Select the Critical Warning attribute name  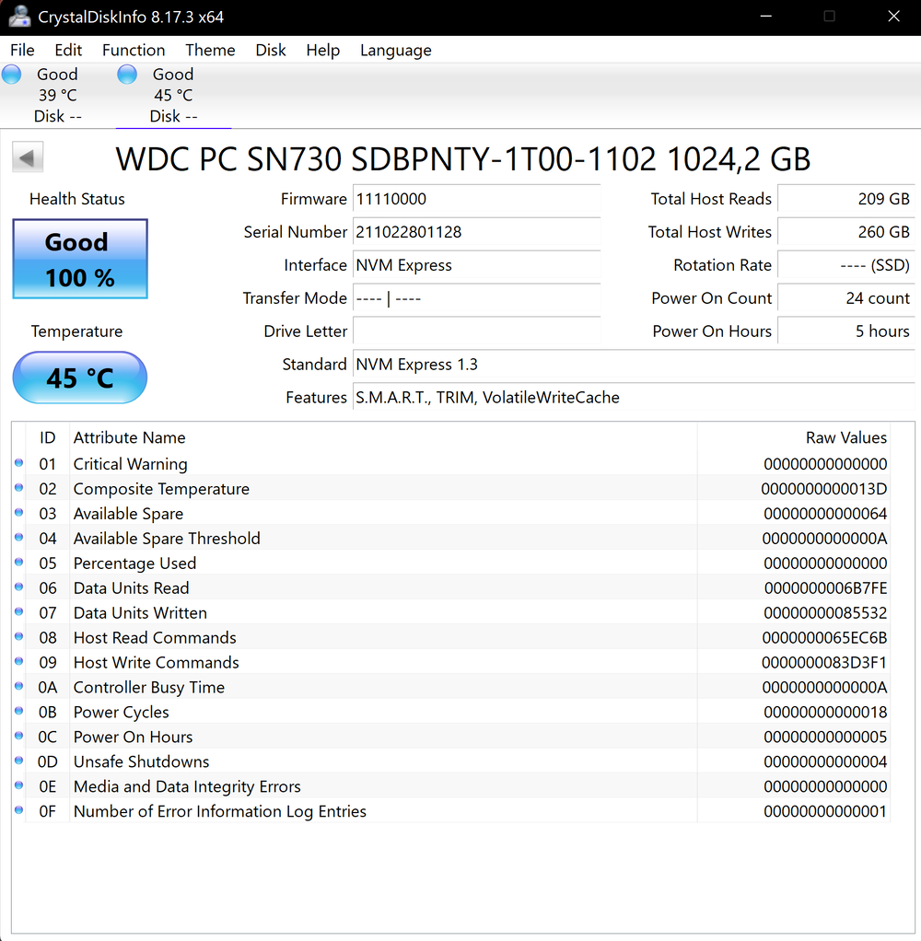(130, 464)
